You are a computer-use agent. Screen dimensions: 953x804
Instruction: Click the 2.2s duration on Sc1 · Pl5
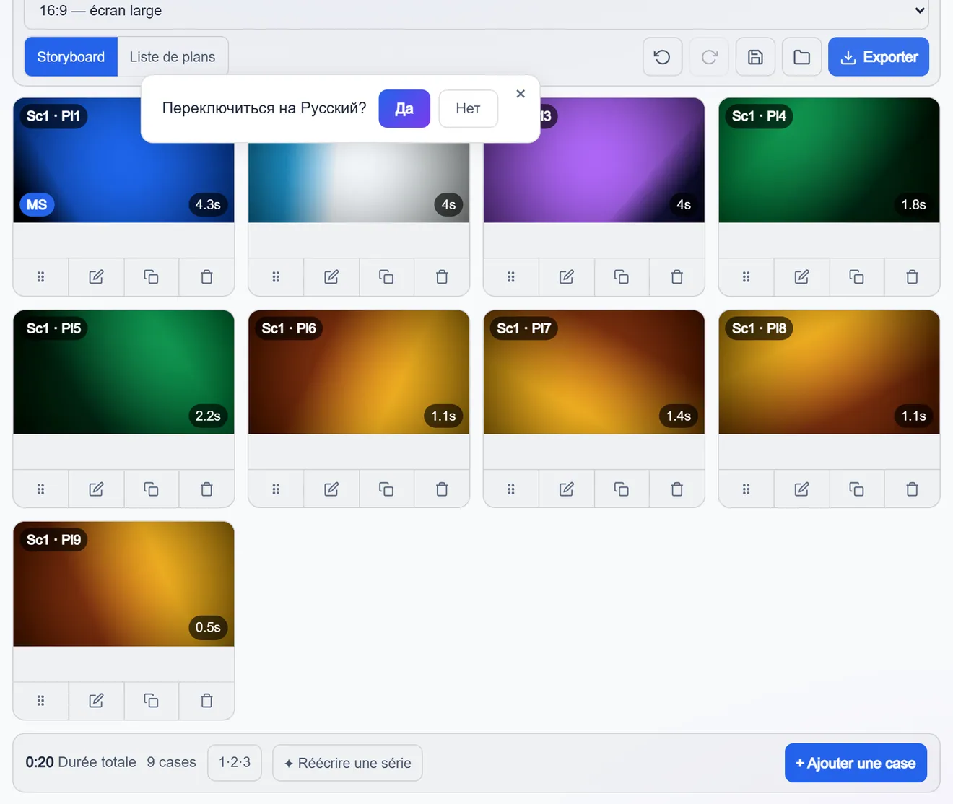208,416
